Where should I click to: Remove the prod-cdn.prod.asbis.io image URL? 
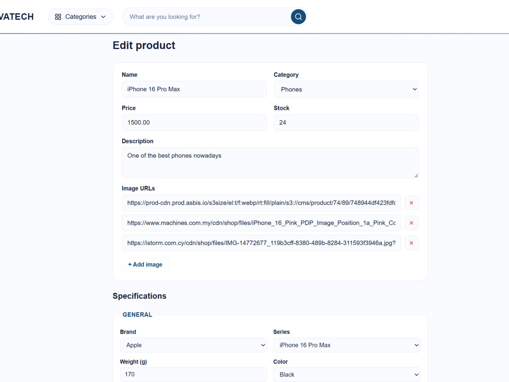pyautogui.click(x=411, y=203)
